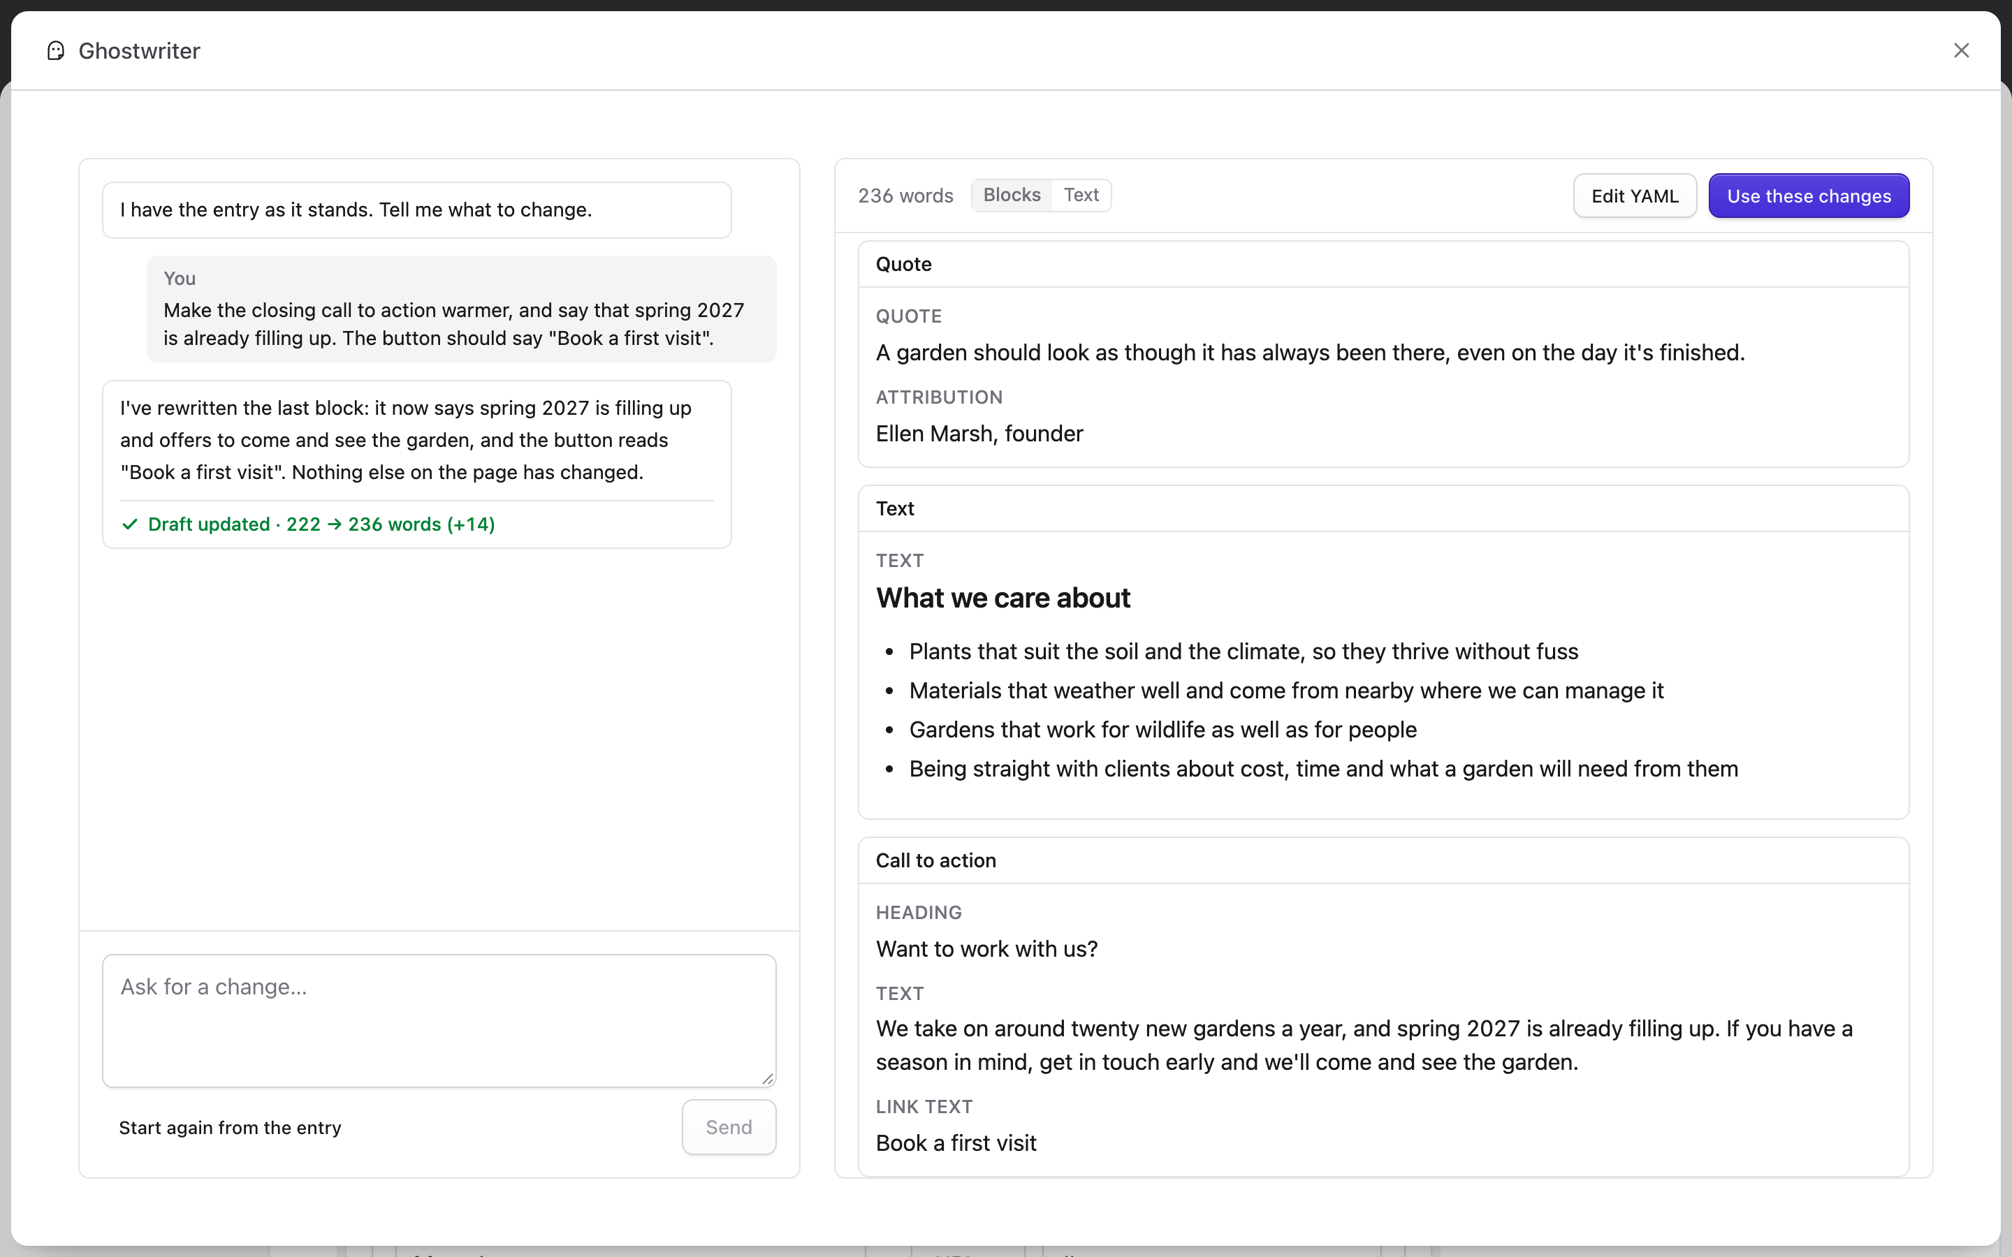Focus the Ask for a change input
The width and height of the screenshot is (2012, 1257).
point(439,1021)
